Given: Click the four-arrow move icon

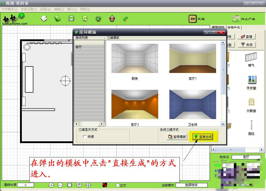Looking at the screenshot, I should coord(88,185).
